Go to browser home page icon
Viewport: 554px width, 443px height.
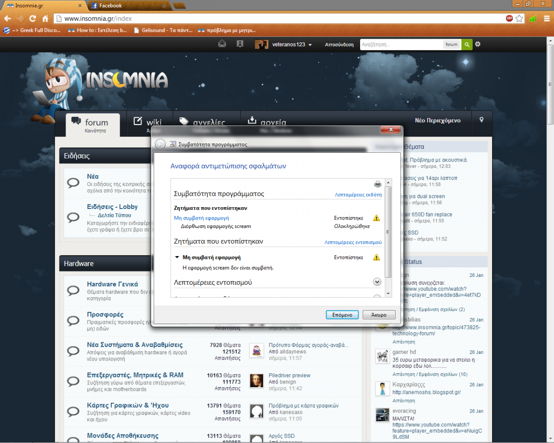45,18
